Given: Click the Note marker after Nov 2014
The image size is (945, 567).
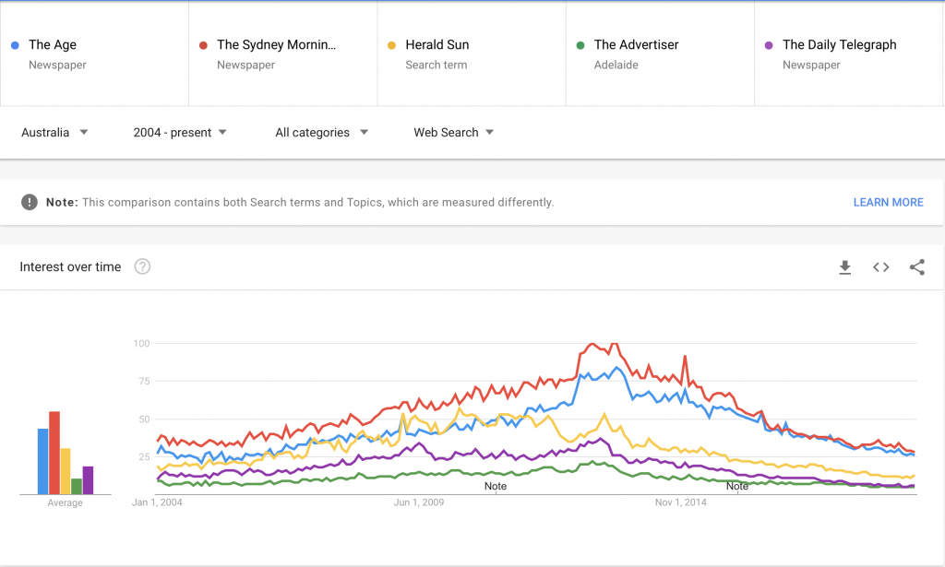Looking at the screenshot, I should click(x=737, y=487).
